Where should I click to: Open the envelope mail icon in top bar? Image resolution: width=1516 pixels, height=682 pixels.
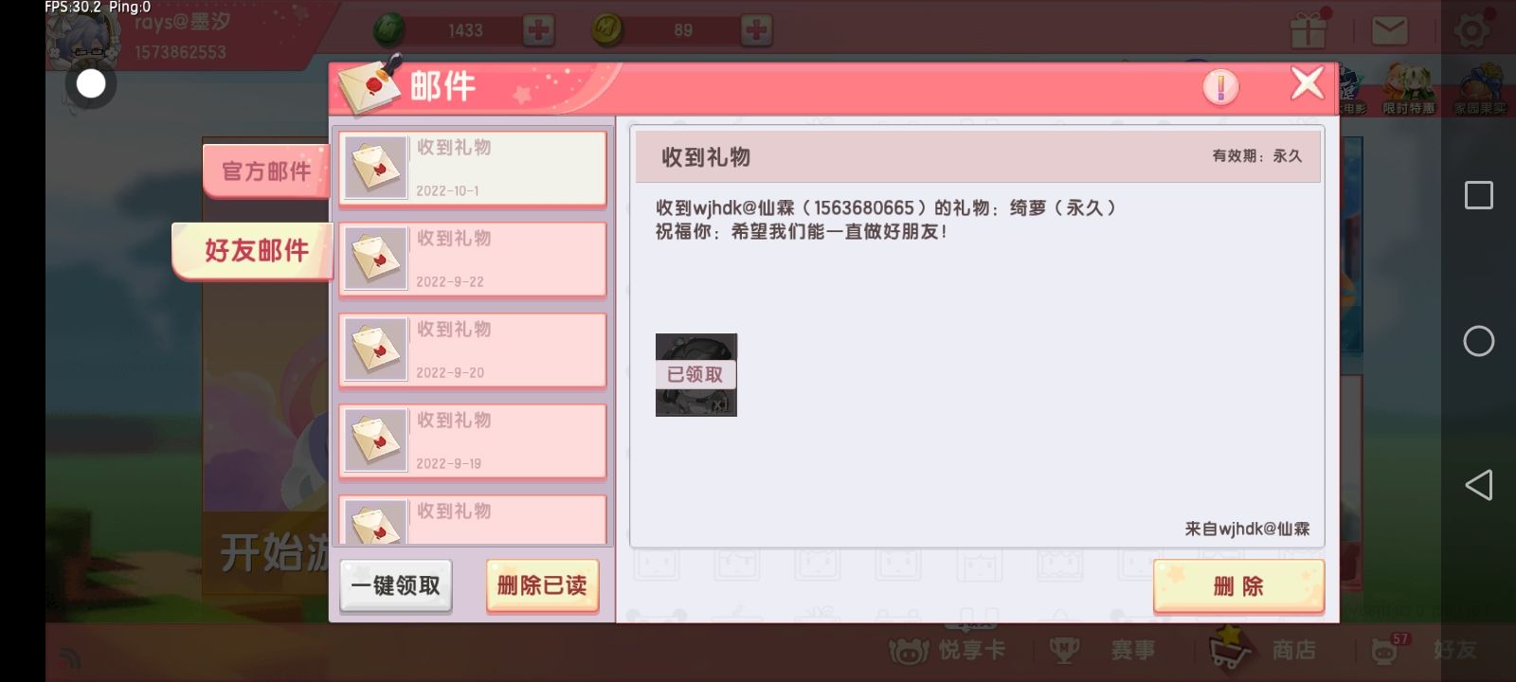[x=1389, y=31]
